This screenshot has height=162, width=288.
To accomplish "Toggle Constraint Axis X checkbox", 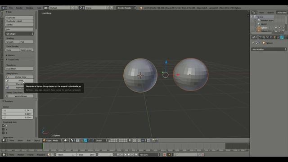I will tap(3, 126).
